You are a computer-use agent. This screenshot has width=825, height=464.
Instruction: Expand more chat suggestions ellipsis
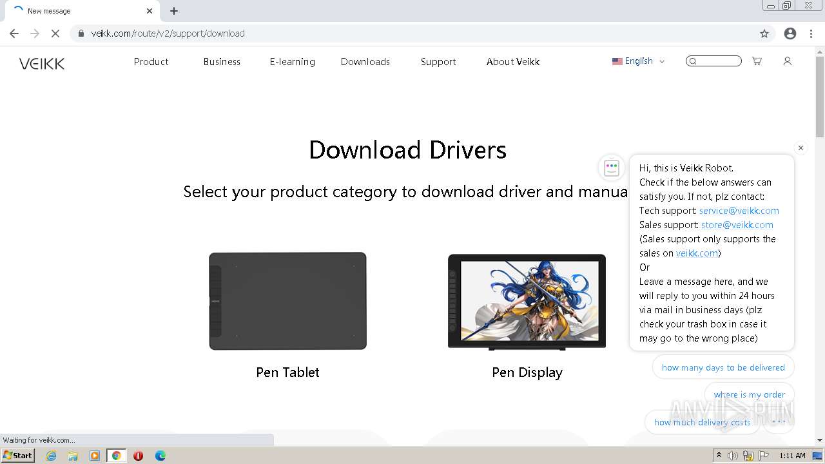[779, 422]
